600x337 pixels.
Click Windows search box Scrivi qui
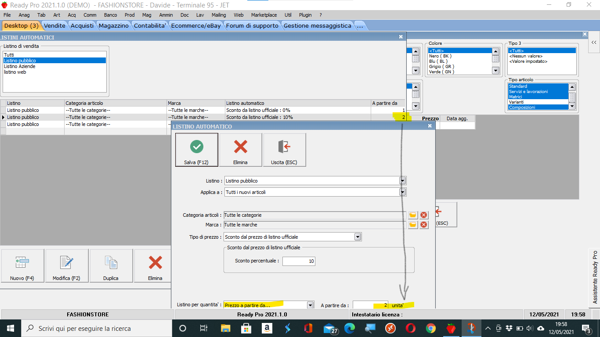[96, 328]
